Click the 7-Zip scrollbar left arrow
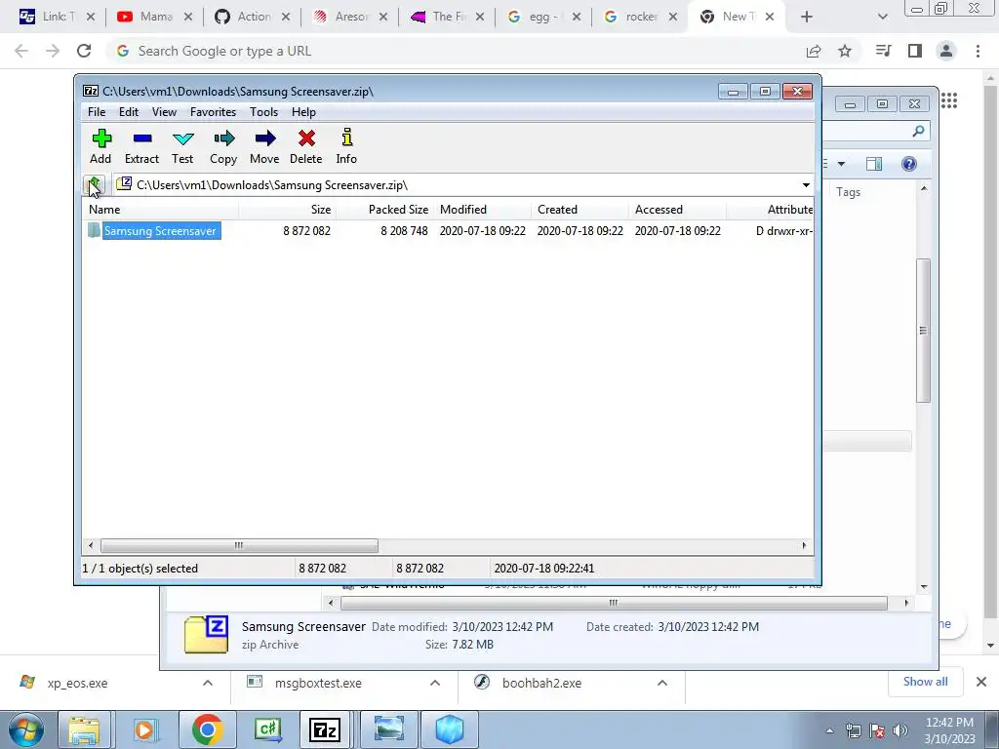This screenshot has height=749, width=999. [x=91, y=546]
